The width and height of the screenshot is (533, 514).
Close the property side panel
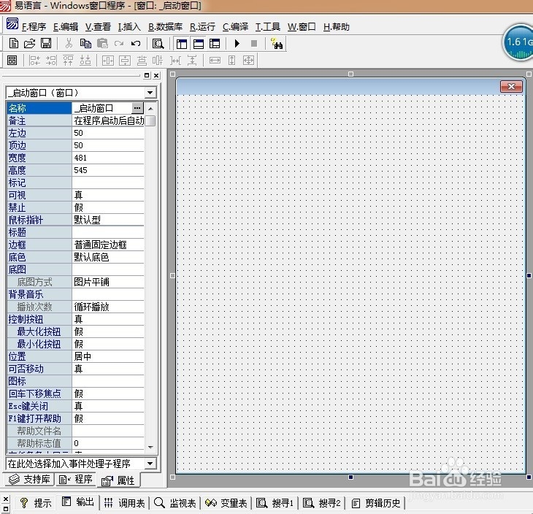tap(156, 75)
